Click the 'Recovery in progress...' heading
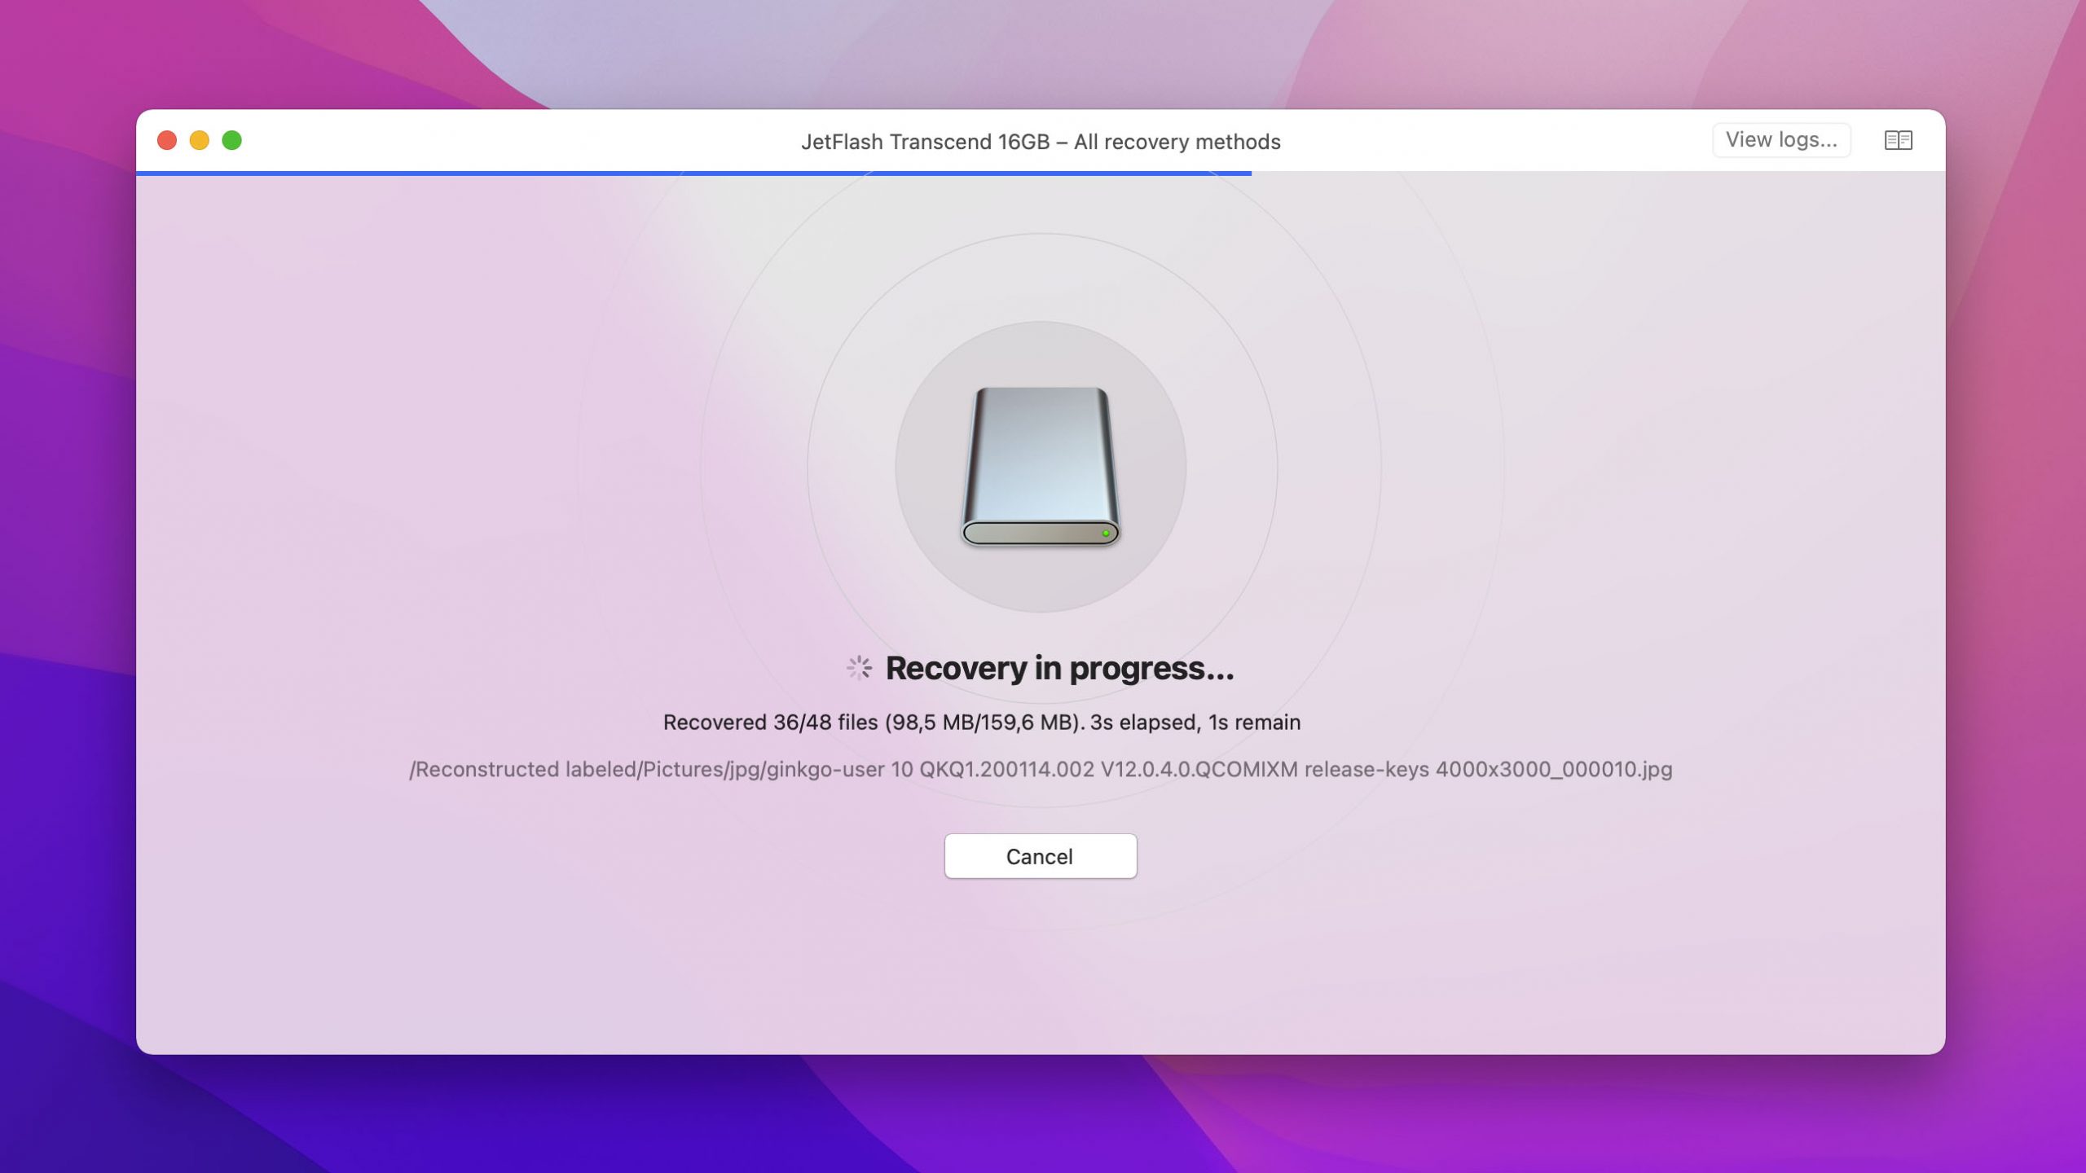 point(1059,668)
